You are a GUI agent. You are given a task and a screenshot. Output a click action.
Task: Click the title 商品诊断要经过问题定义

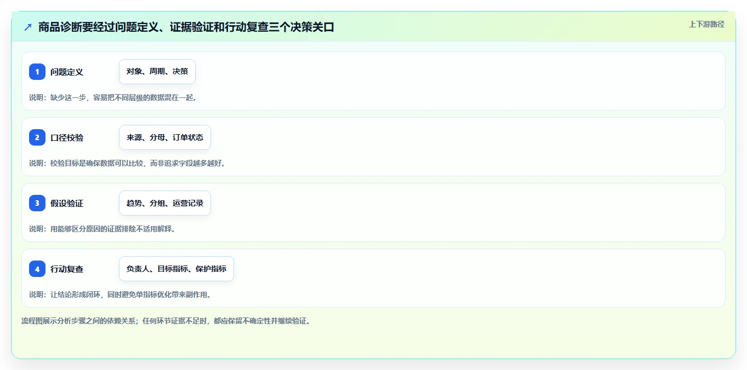pyautogui.click(x=186, y=27)
